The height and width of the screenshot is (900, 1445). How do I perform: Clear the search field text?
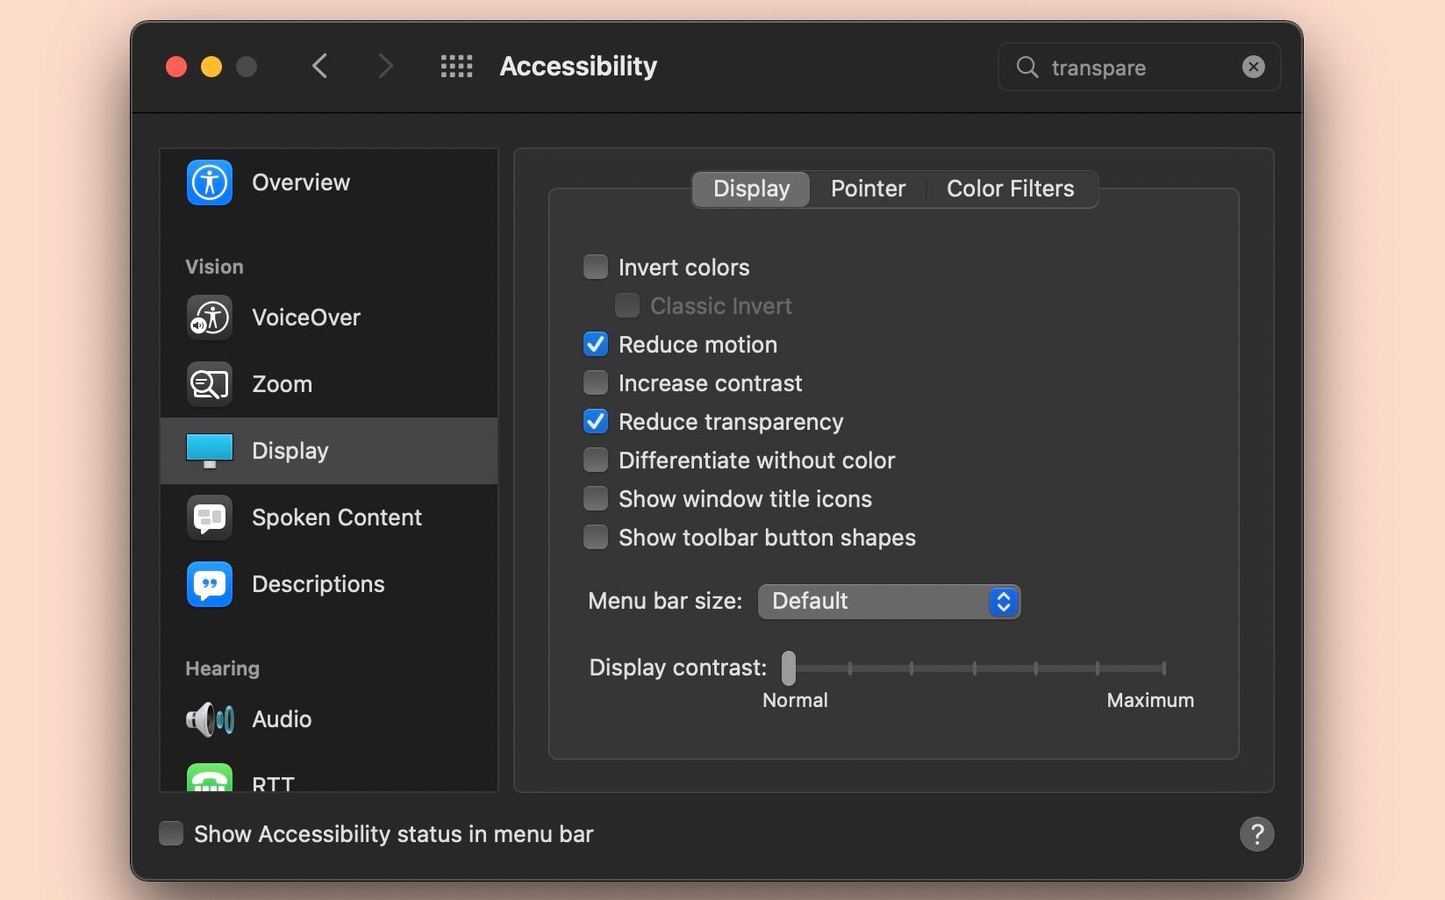click(1254, 67)
